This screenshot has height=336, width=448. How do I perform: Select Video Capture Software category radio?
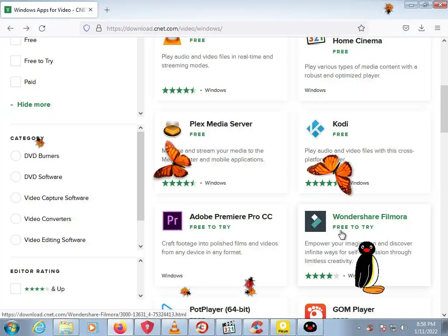pyautogui.click(x=16, y=198)
